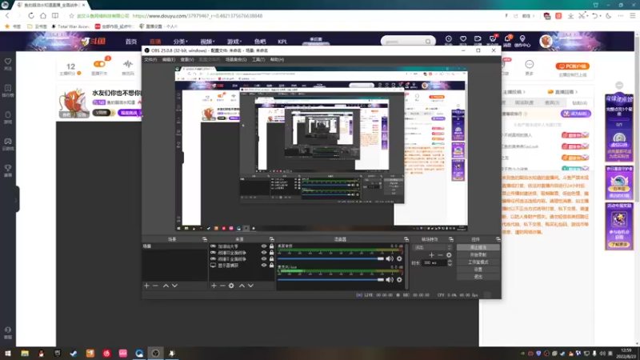Image resolution: width=640 pixels, height=360 pixels.
Task: Add a new scene with the plus icon in OBS Scenes panel
Action: pyautogui.click(x=146, y=286)
